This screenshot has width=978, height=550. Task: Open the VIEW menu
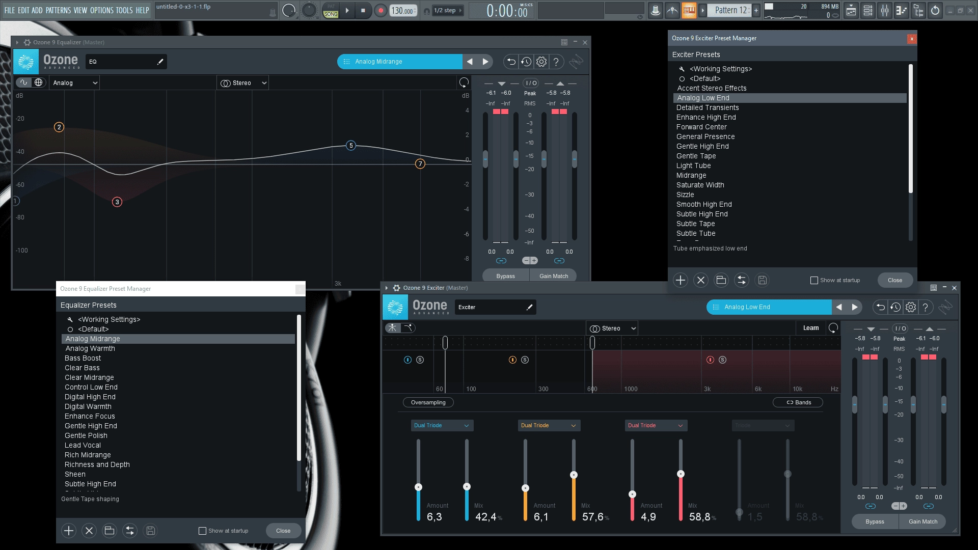[80, 10]
